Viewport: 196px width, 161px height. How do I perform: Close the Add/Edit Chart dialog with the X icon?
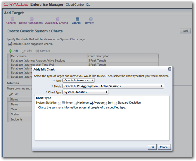tap(170, 69)
